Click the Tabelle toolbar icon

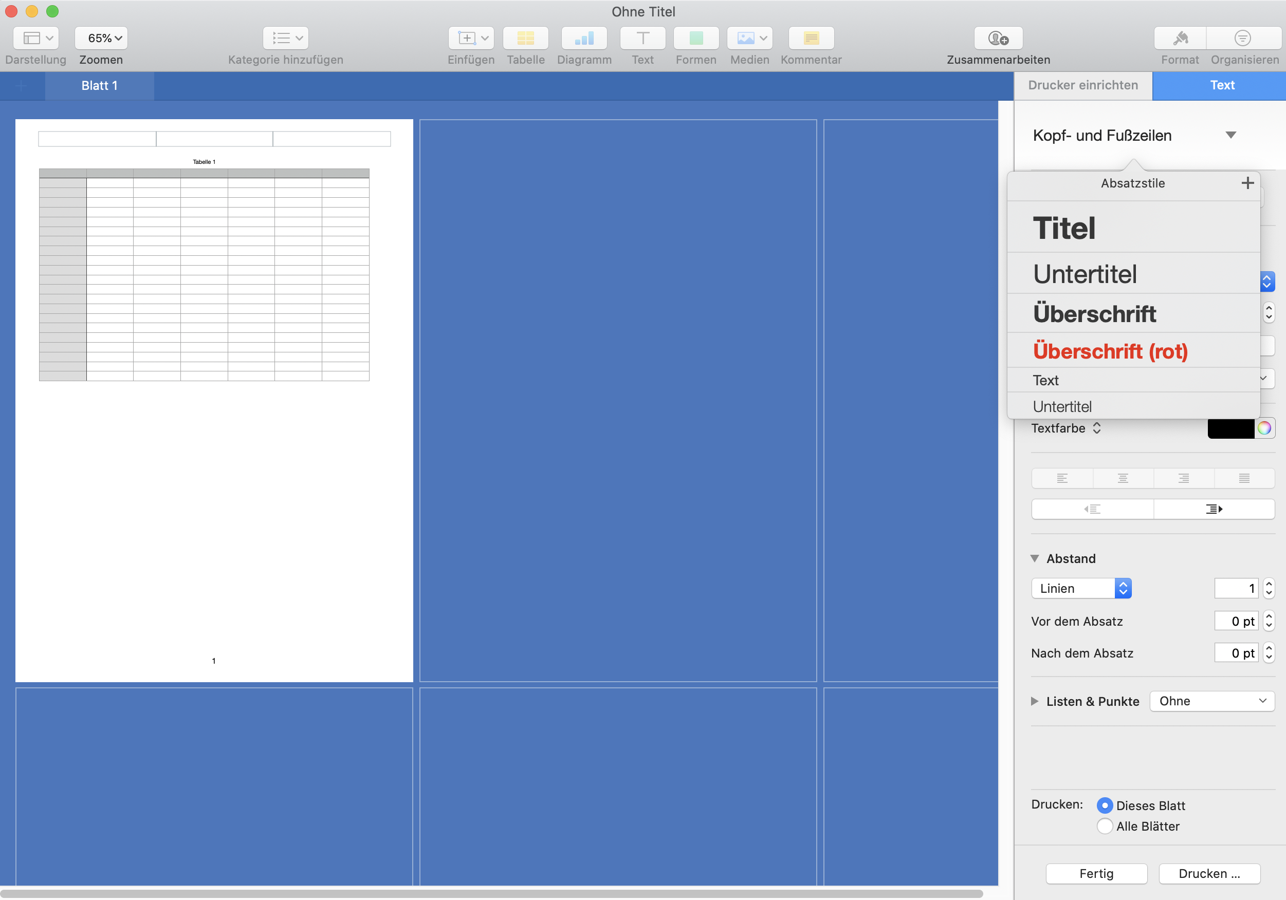point(525,38)
